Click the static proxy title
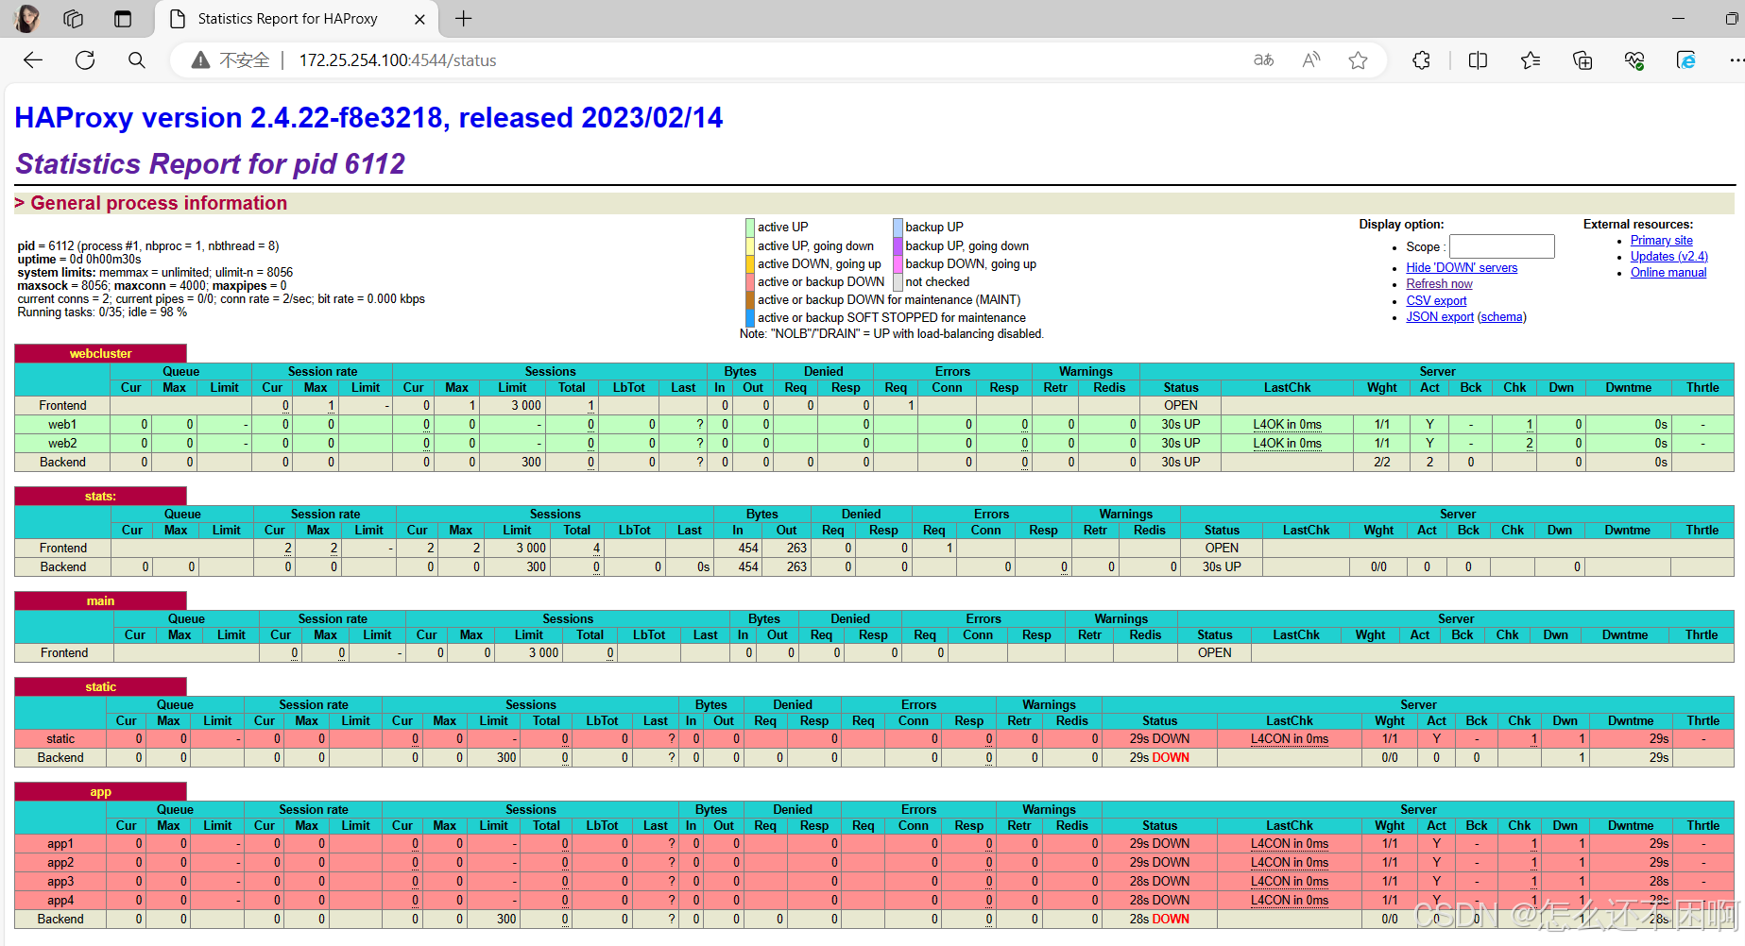1745x946 pixels. click(x=100, y=687)
